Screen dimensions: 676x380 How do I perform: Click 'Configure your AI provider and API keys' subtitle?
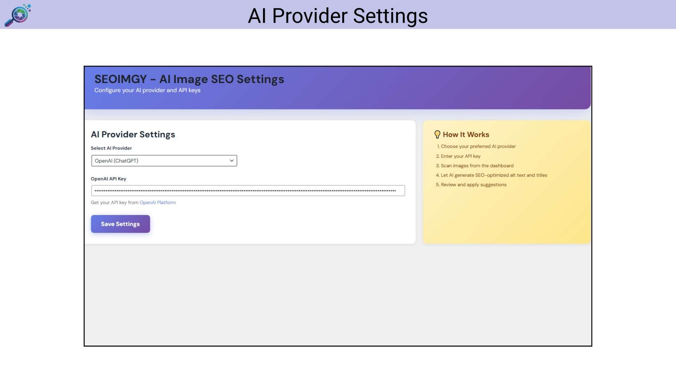tap(147, 90)
